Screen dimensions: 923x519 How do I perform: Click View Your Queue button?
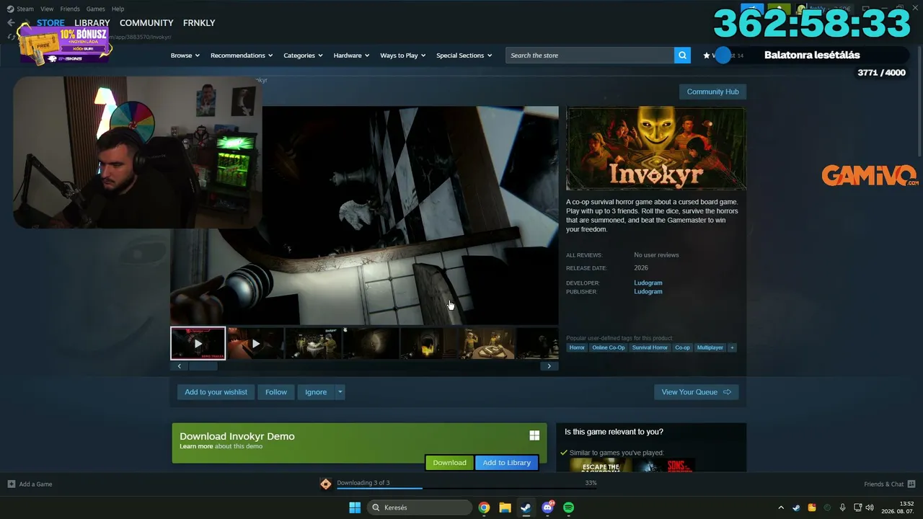(x=696, y=392)
